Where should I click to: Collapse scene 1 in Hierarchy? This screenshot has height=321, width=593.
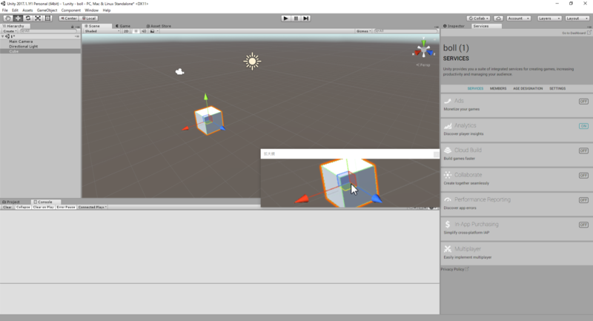[3, 36]
